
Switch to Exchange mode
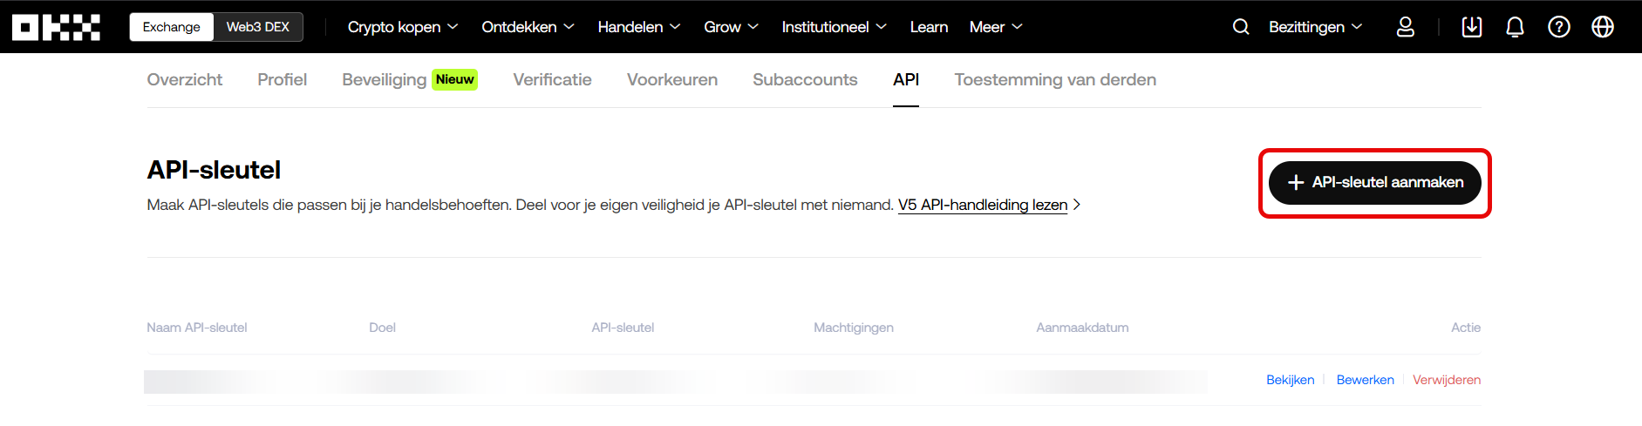172,27
